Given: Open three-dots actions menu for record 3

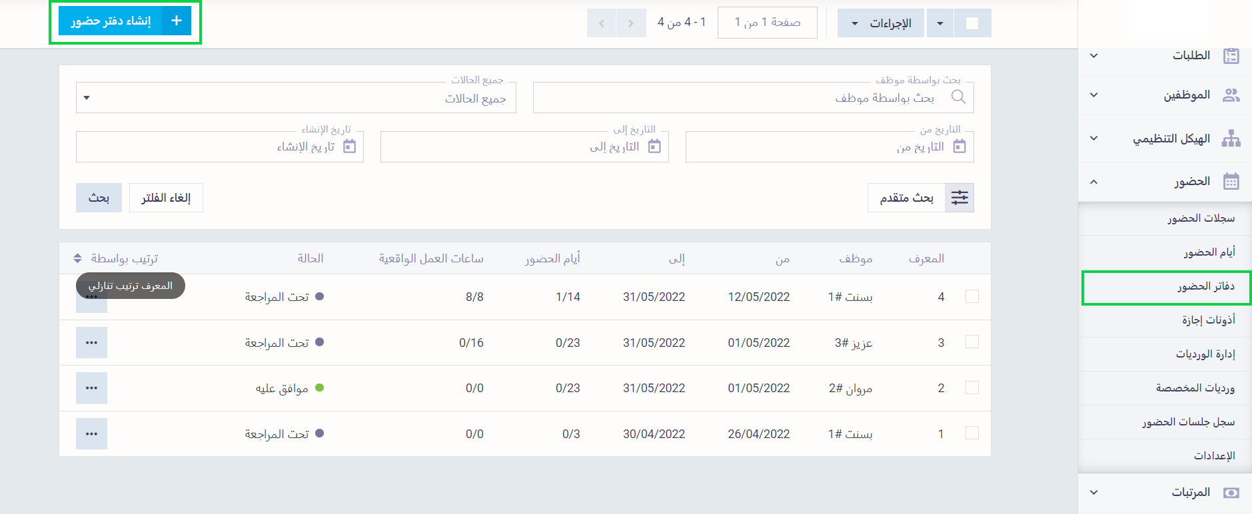Looking at the screenshot, I should (91, 343).
